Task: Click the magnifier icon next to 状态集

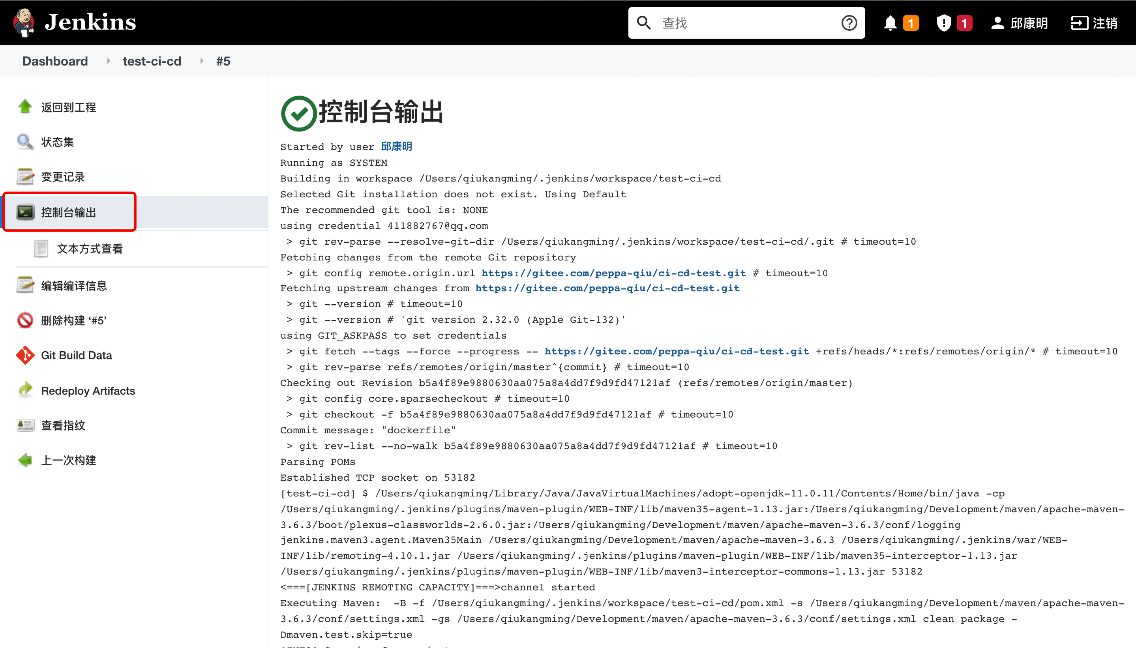Action: pyautogui.click(x=25, y=142)
